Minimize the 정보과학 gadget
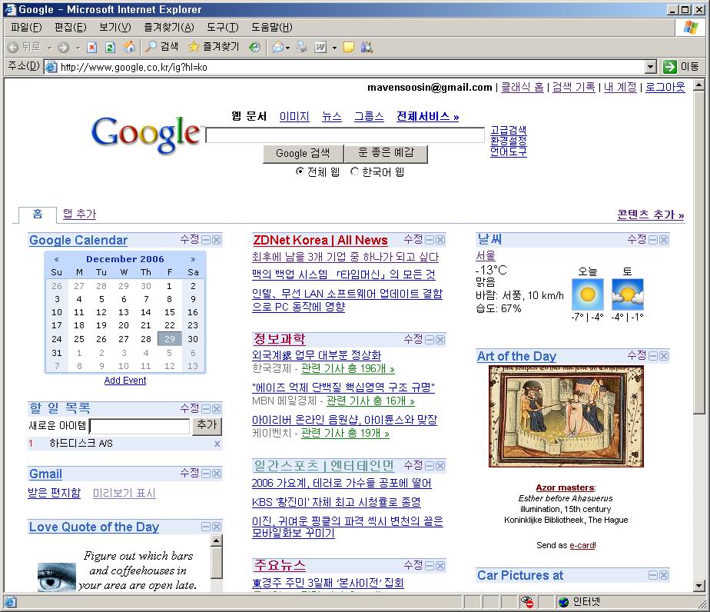This screenshot has width=710, height=612. coord(430,339)
